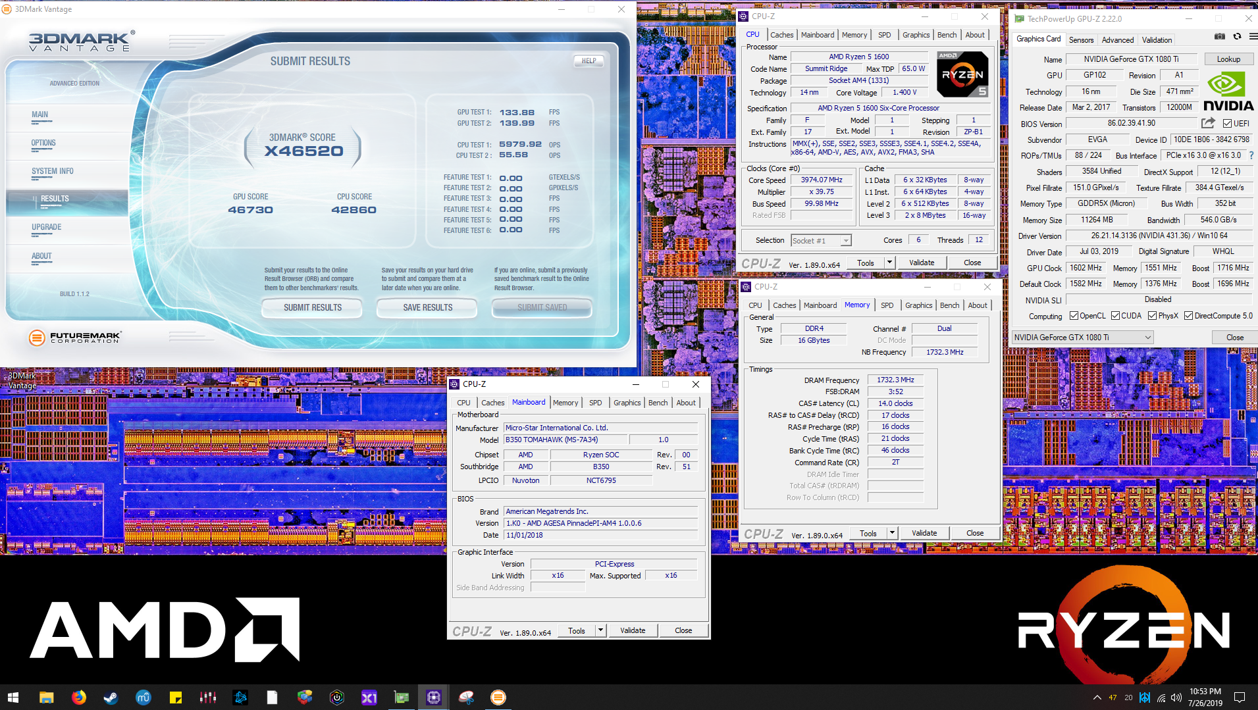Click the Submit Results button

click(x=312, y=307)
